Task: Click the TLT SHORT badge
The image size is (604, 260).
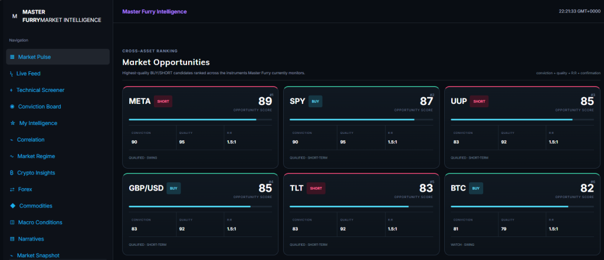Action: (x=316, y=188)
